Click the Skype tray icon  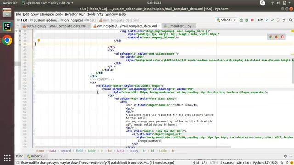[x=262, y=3]
